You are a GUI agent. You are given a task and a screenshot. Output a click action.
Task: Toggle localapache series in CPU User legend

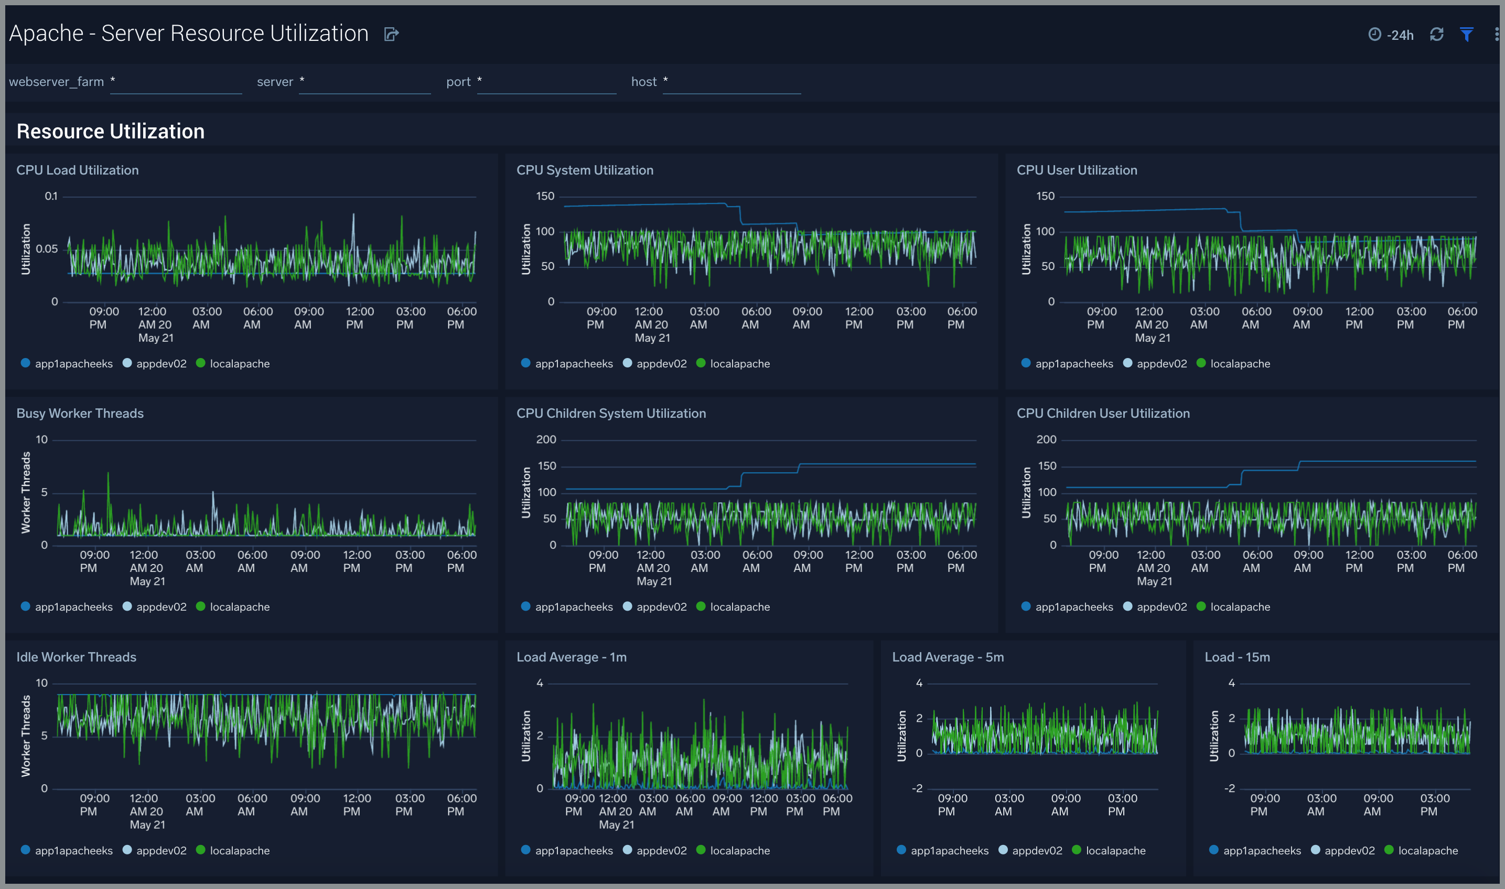coord(1240,364)
